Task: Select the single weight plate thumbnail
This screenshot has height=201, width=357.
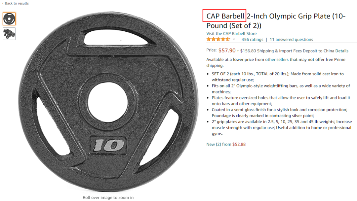Action: tap(9, 18)
